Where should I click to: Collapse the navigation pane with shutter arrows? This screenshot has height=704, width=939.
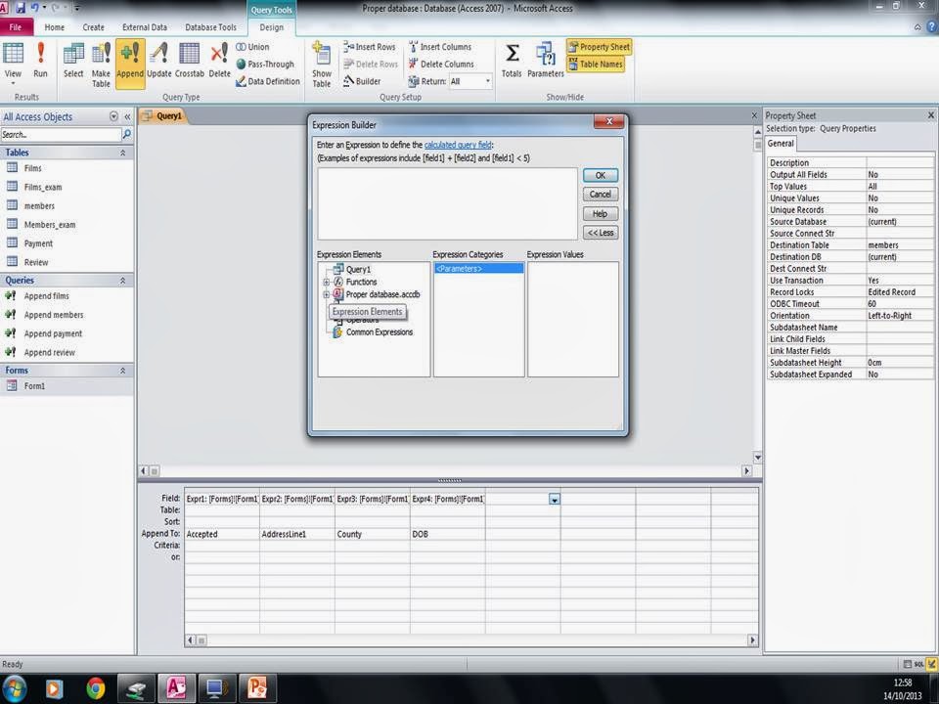tap(127, 116)
